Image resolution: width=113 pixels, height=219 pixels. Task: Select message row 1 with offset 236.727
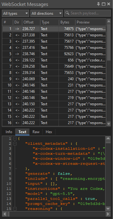(54, 29)
